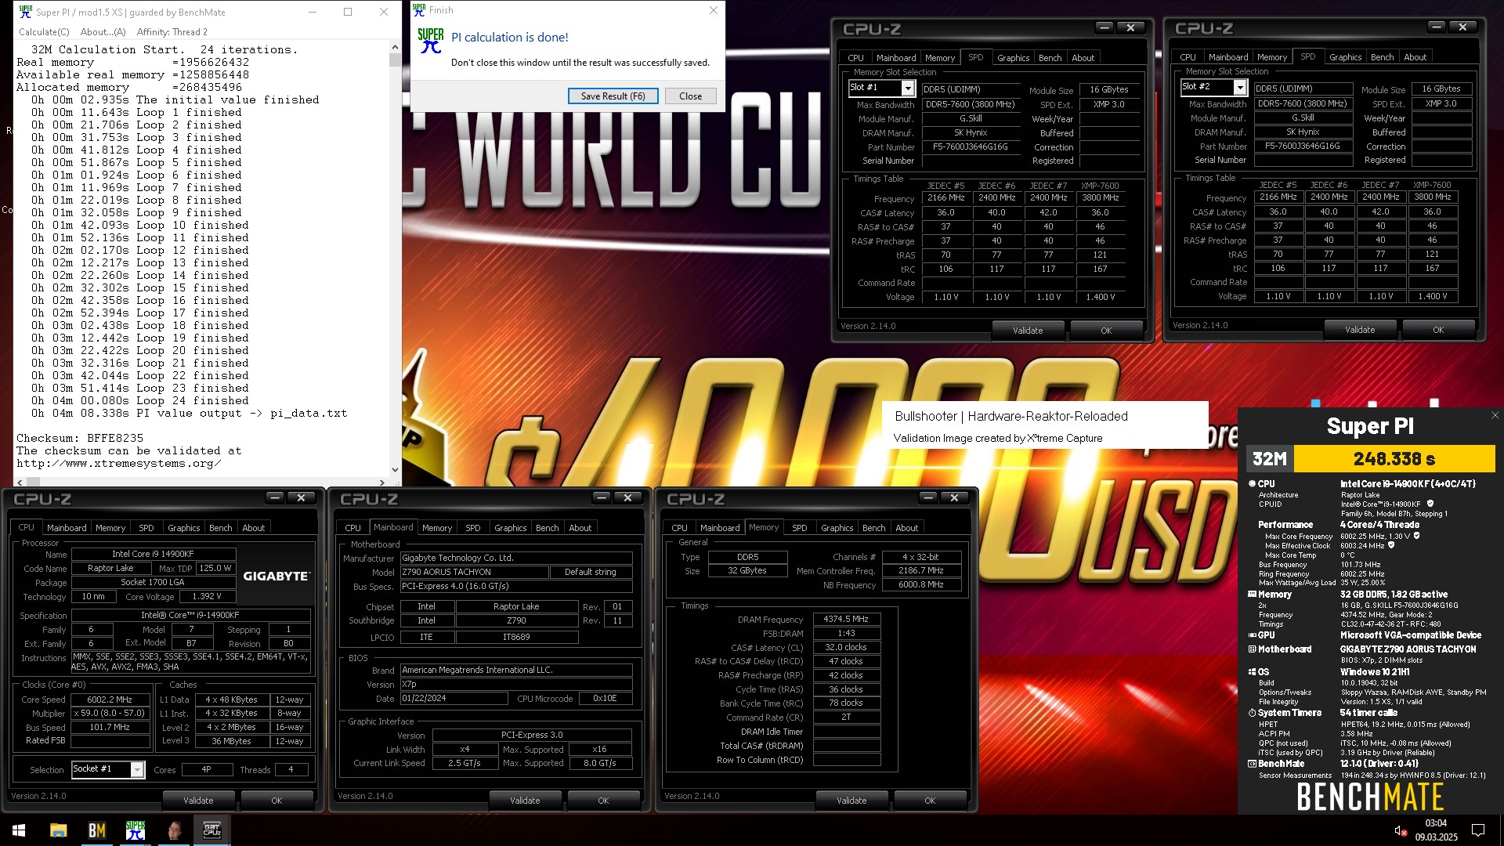Open the Calculate(C) menu in Super PI
1504x846 pixels.
(44, 32)
